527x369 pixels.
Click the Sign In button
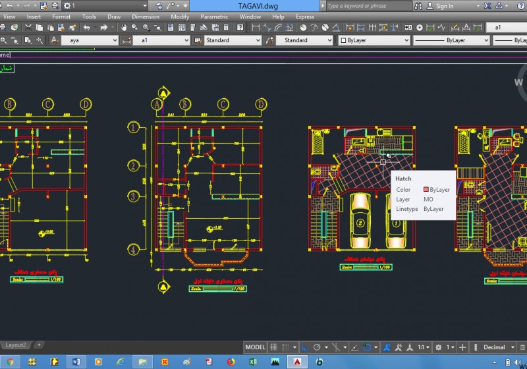(444, 6)
